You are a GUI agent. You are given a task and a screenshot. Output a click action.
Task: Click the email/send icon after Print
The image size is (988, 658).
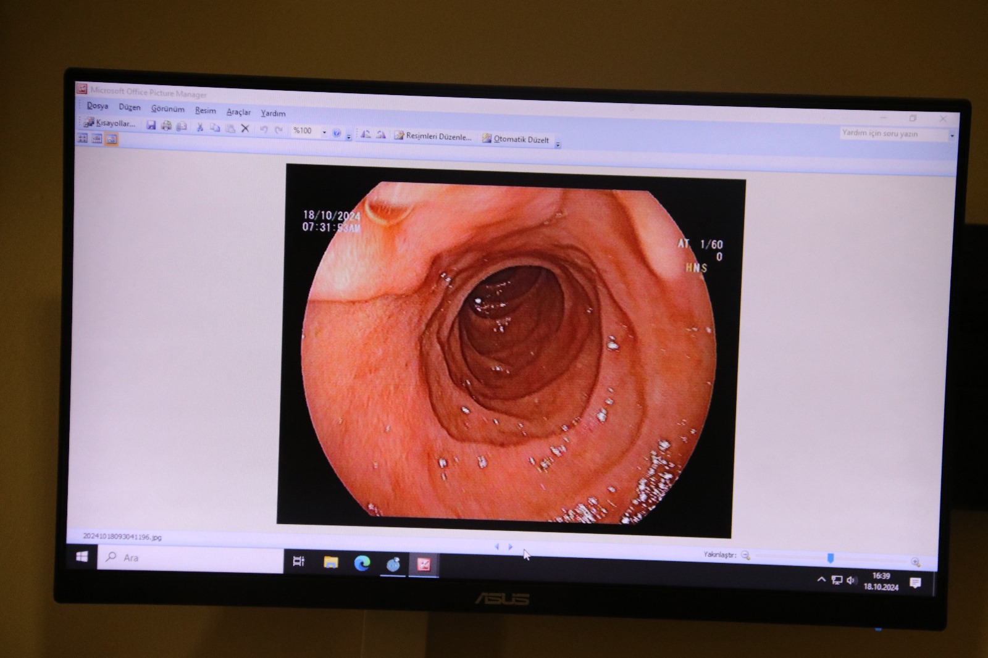[x=182, y=127]
